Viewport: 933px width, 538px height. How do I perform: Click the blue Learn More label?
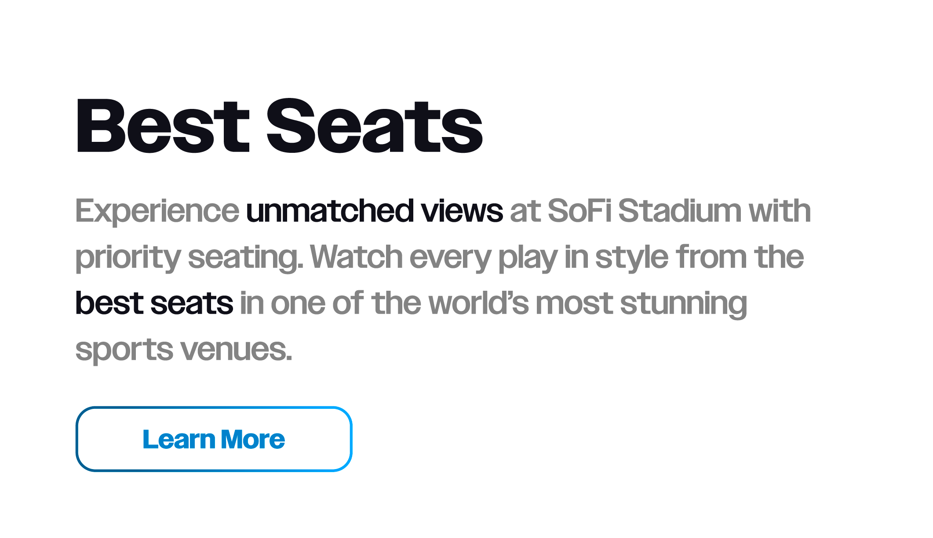tap(214, 439)
